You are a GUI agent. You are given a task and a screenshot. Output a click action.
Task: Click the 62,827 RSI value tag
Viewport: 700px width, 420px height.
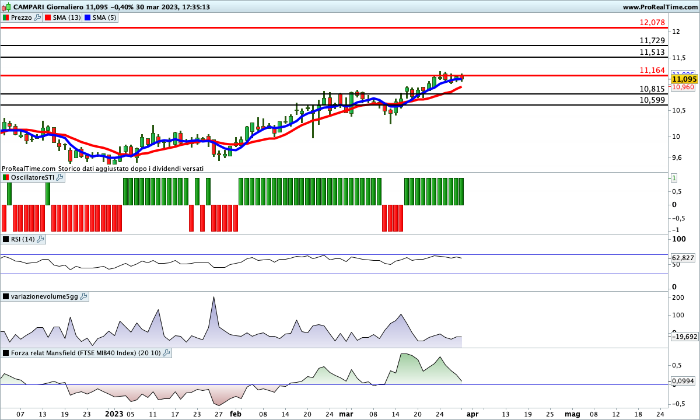coord(683,257)
